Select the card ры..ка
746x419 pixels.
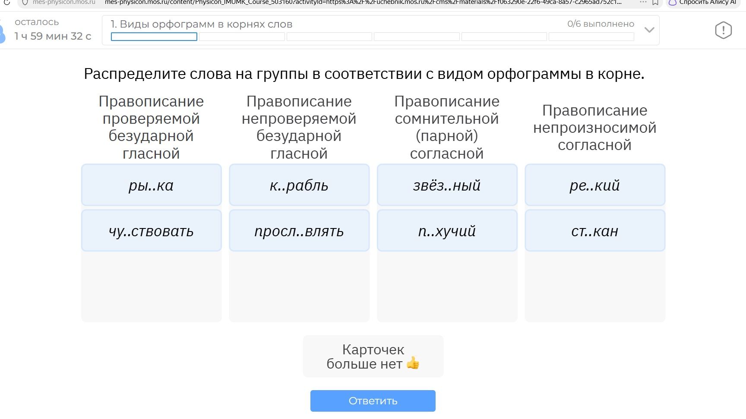tap(151, 185)
